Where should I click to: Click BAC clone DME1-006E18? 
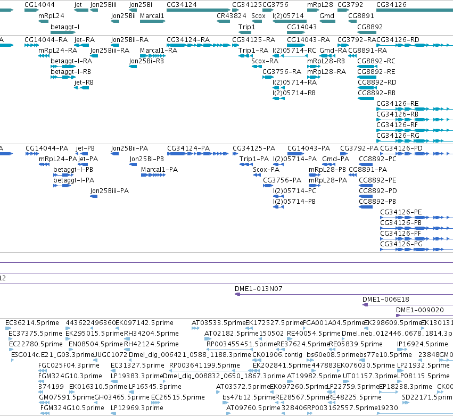point(408,305)
